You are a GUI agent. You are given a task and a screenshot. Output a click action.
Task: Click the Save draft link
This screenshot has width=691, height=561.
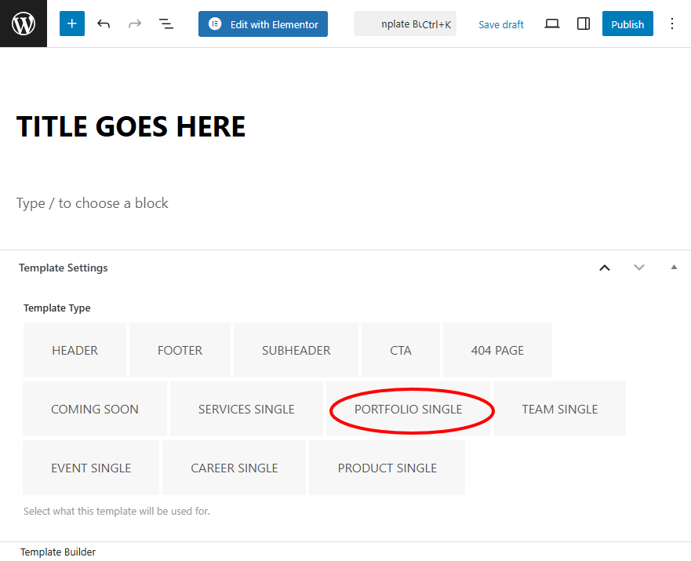(501, 24)
